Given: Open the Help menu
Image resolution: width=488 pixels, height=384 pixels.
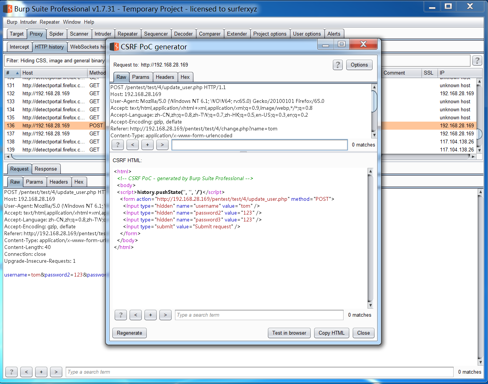Looking at the screenshot, I should pos(89,22).
